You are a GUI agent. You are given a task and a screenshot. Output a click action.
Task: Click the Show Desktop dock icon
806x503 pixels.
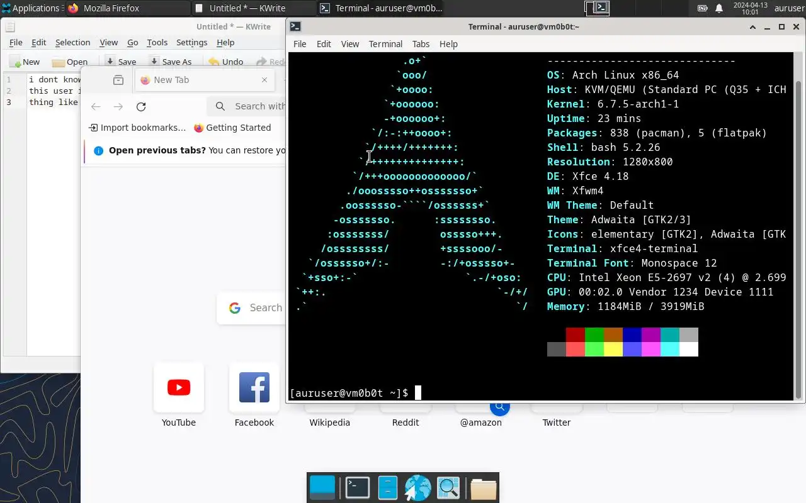pyautogui.click(x=323, y=488)
